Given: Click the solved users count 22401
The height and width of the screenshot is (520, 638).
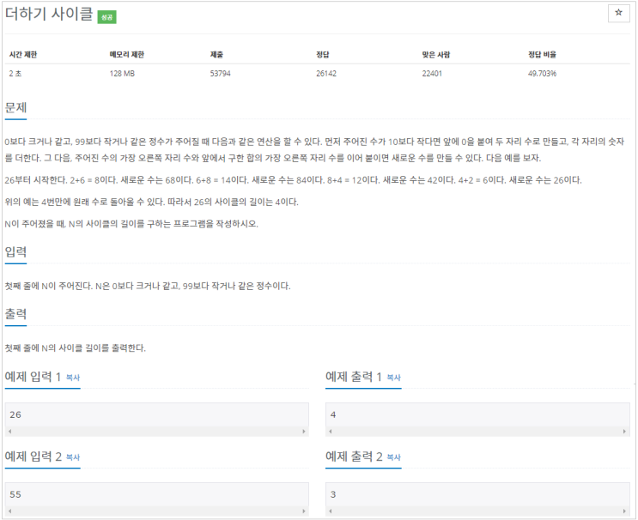Looking at the screenshot, I should pyautogui.click(x=432, y=74).
